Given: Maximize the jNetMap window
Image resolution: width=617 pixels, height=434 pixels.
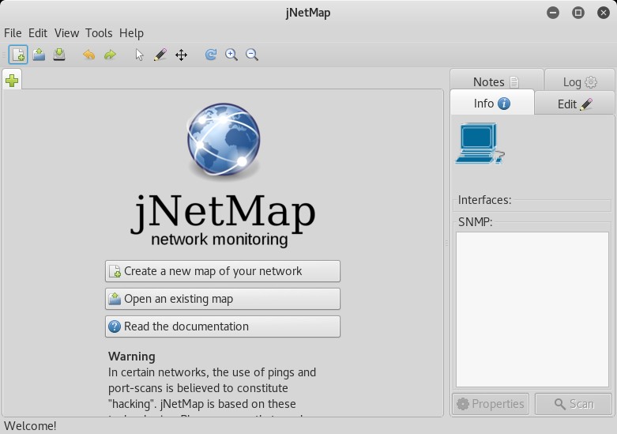Looking at the screenshot, I should (x=578, y=13).
